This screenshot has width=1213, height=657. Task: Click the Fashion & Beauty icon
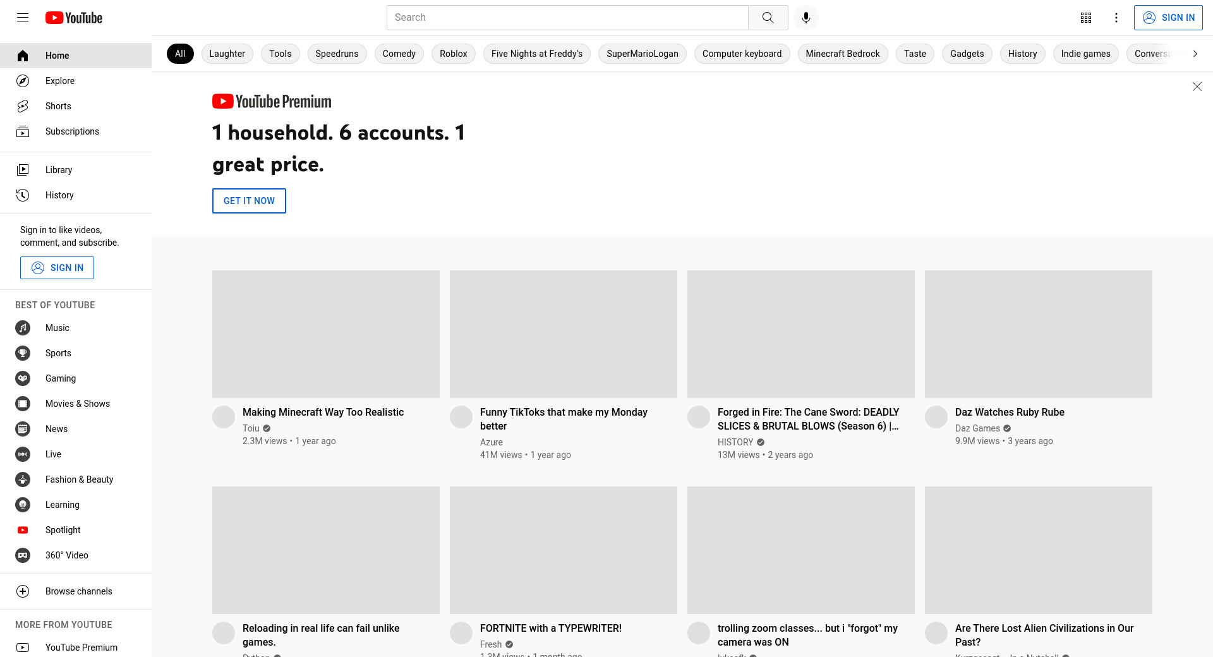23,479
